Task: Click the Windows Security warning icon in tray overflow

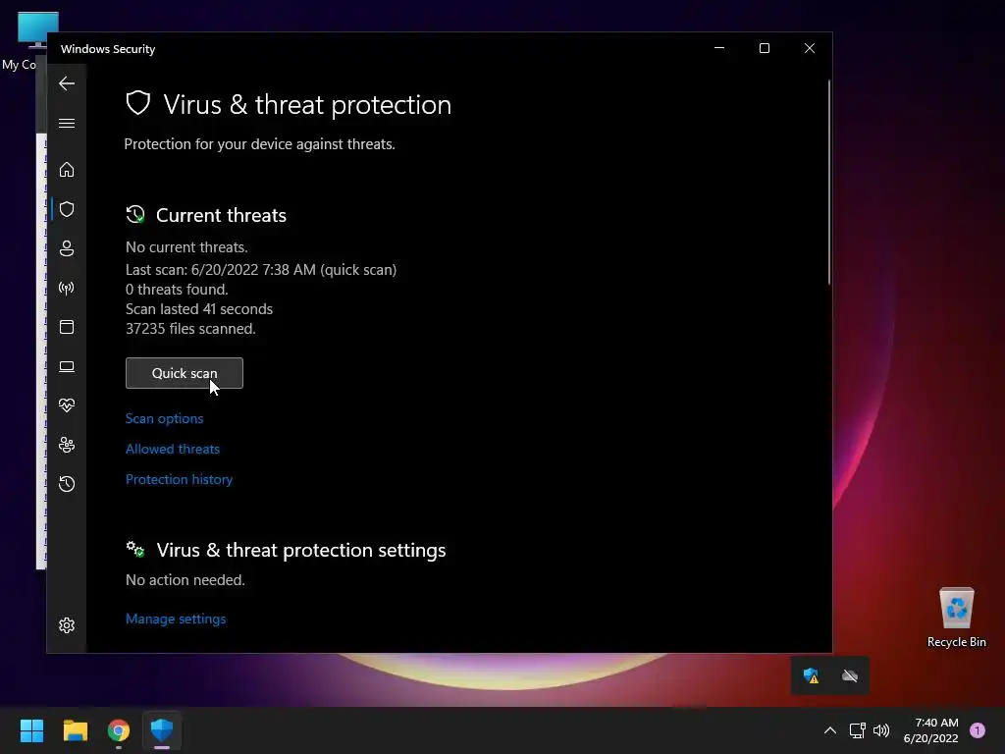Action: (811, 675)
